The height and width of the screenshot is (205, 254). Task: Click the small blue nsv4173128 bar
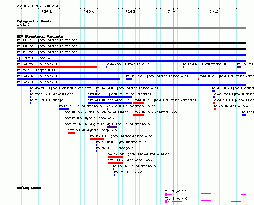(x=129, y=79)
